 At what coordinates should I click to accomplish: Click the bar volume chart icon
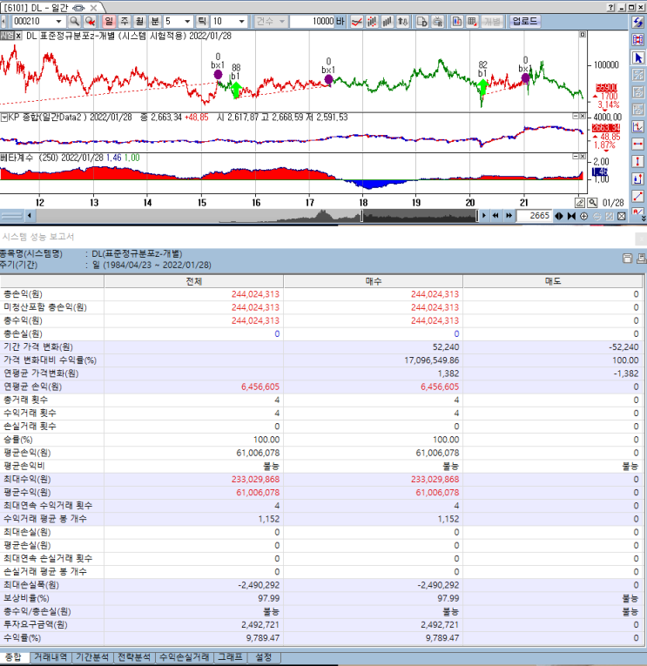[x=388, y=21]
